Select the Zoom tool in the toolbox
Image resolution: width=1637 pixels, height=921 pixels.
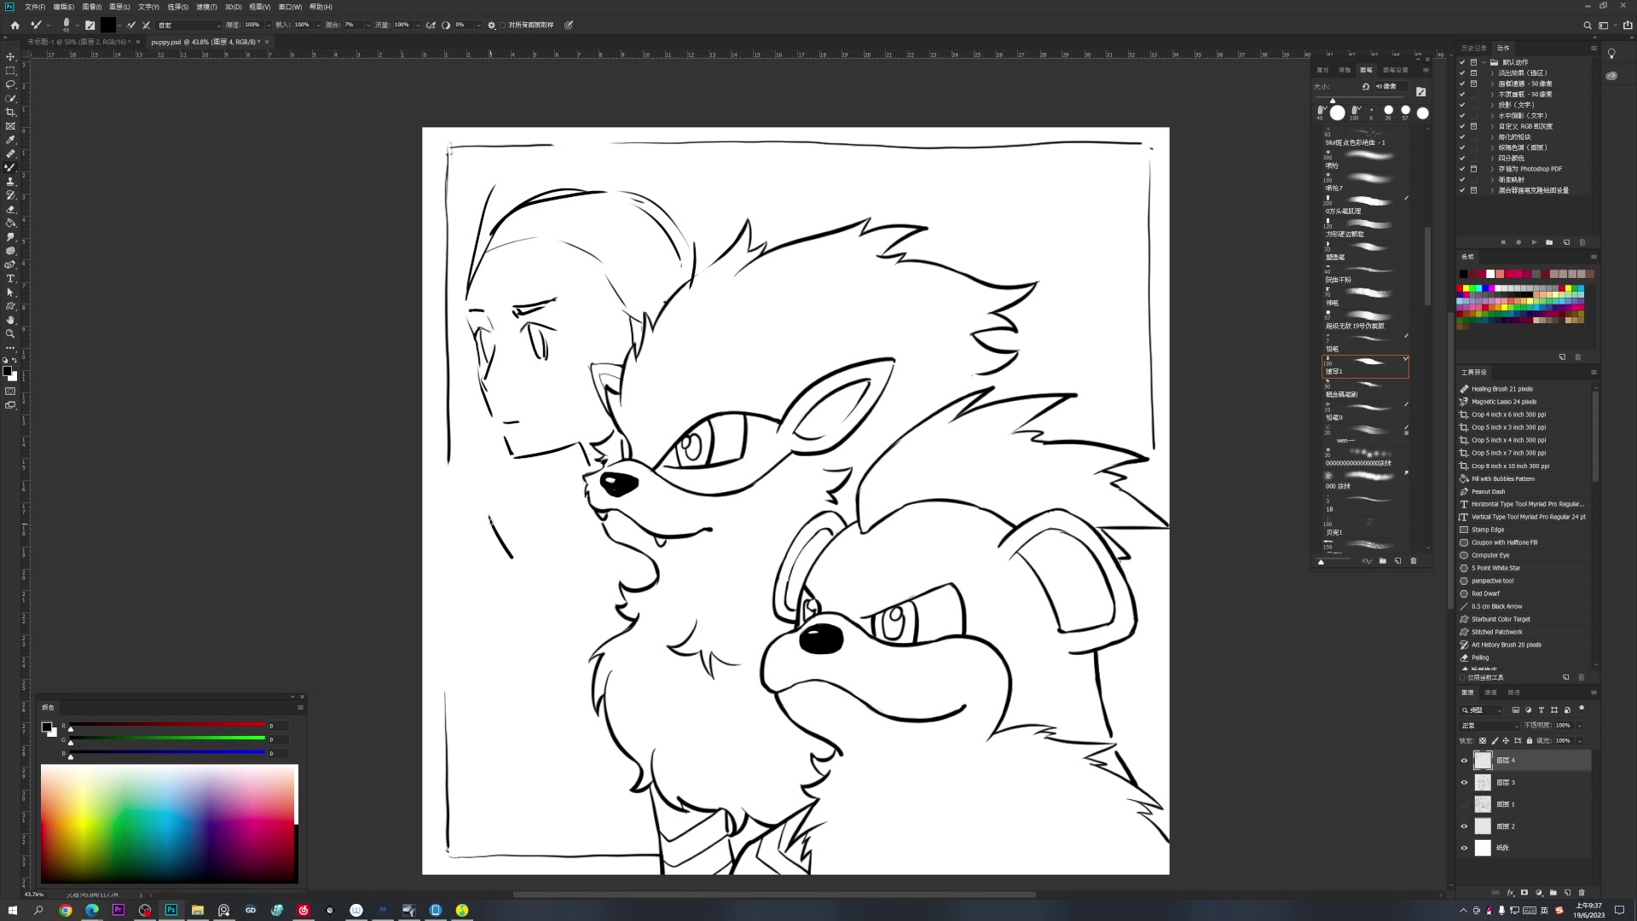point(11,333)
